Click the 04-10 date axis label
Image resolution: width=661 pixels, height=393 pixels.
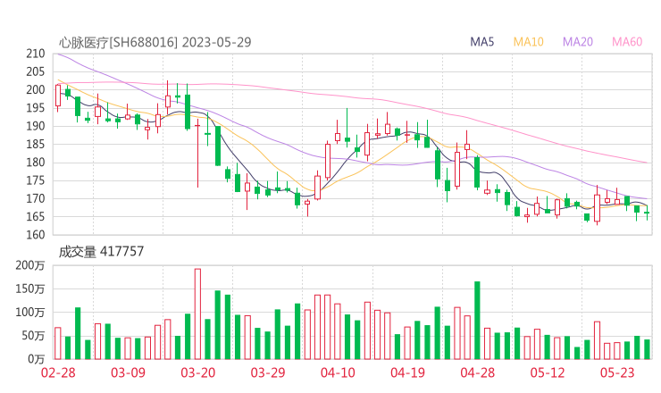pyautogui.click(x=338, y=372)
